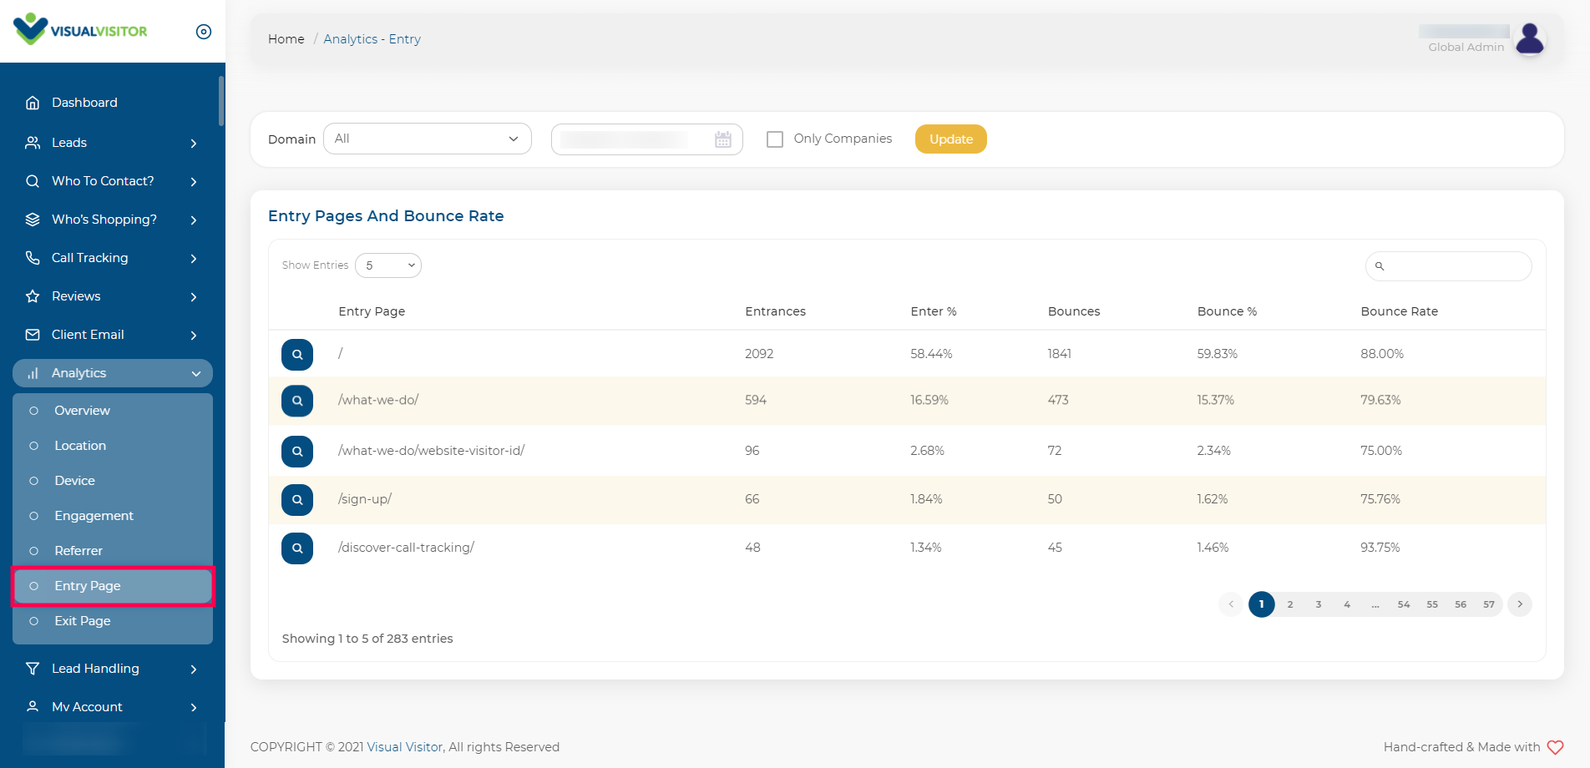Inspect details for /sign-up/ row
Screen dimensions: 1590x768
(x=297, y=500)
